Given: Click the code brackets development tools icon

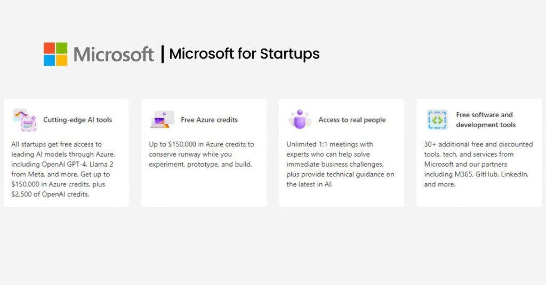Looking at the screenshot, I should 437,120.
